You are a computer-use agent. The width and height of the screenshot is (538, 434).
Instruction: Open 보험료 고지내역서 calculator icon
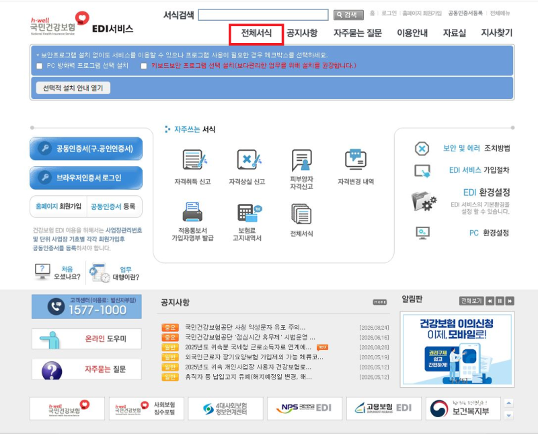[249, 213]
